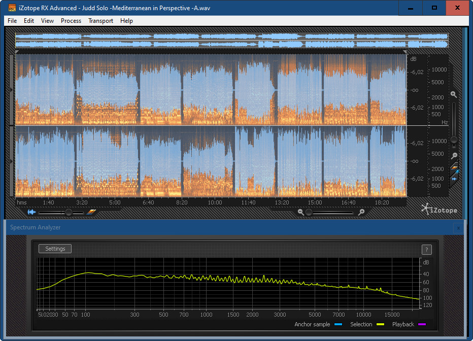This screenshot has width=473, height=341.
Task: Open the Process menu
Action: pyautogui.click(x=71, y=21)
